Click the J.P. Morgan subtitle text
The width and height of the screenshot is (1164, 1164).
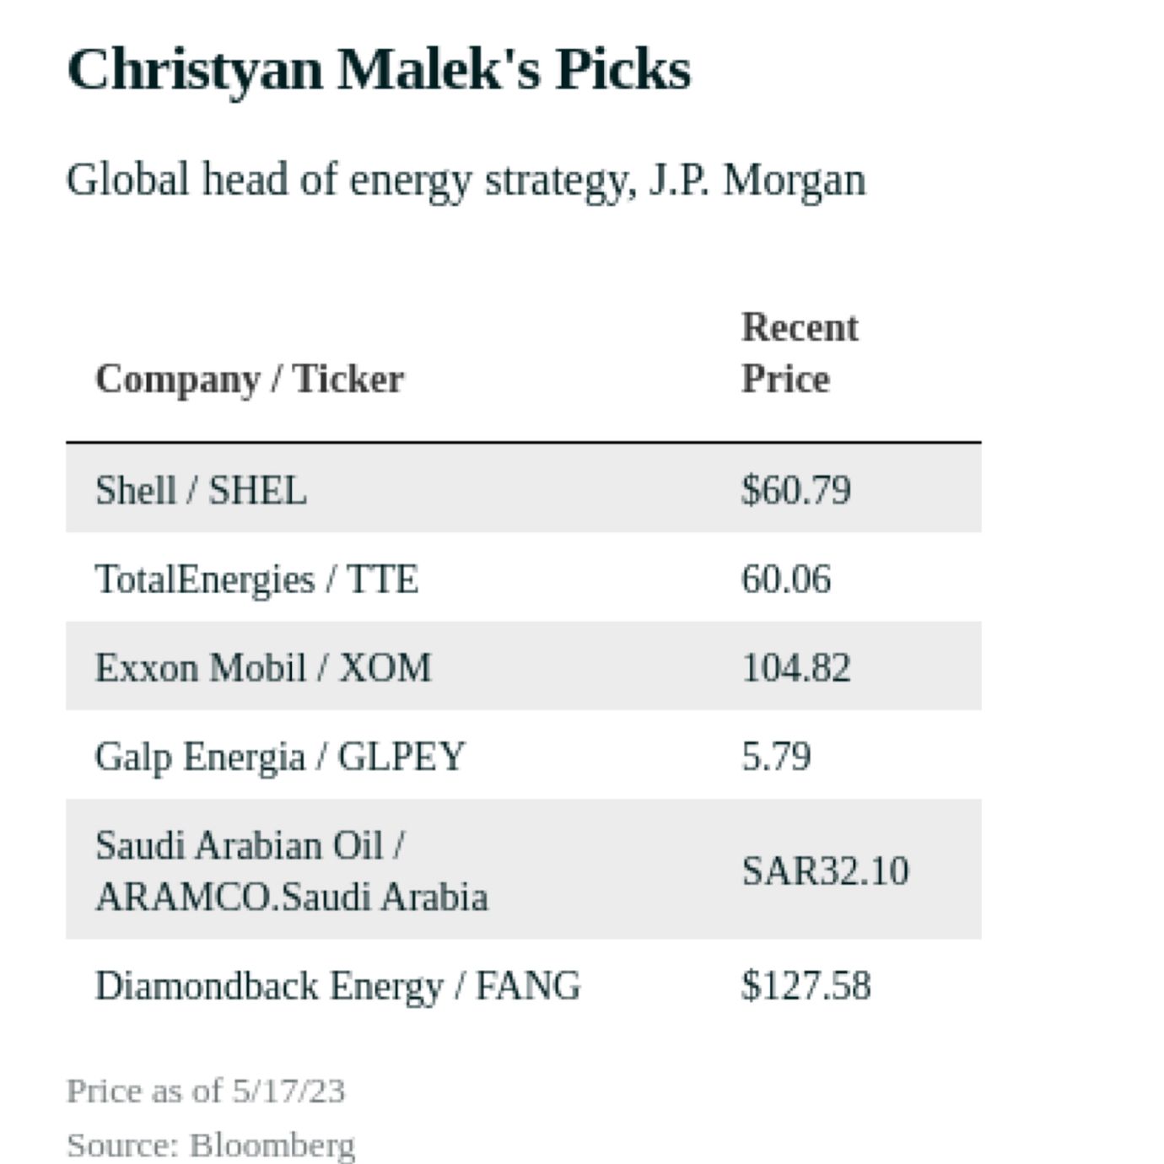point(466,180)
